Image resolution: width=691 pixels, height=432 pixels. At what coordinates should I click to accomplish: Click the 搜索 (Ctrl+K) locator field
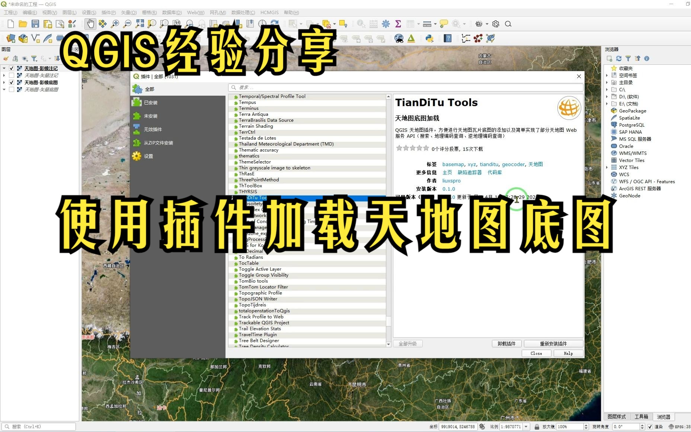point(39,427)
